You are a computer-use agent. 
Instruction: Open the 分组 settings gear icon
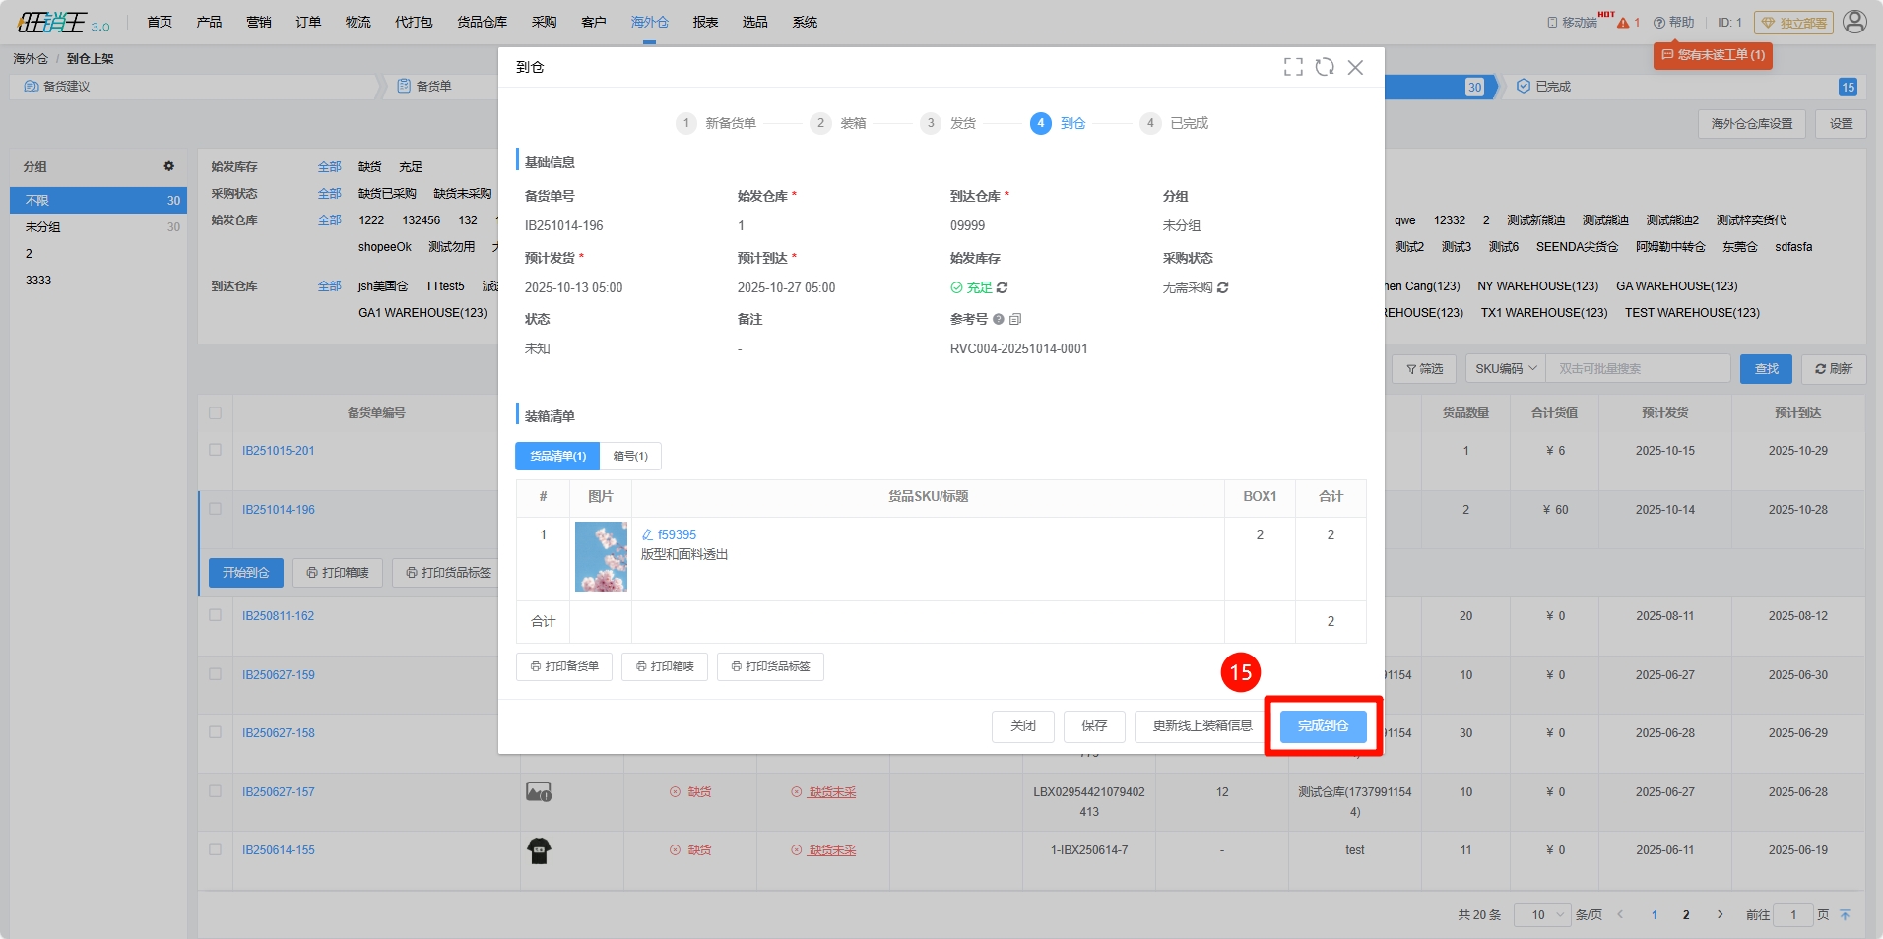(x=168, y=166)
